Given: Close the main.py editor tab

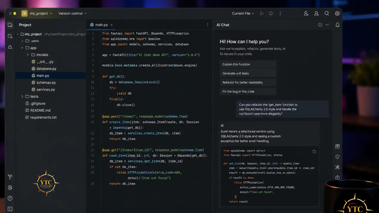Looking at the screenshot, I should [x=111, y=25].
